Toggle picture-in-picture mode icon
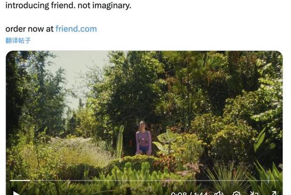Screen dimensions: 291x195 click(x=254, y=193)
